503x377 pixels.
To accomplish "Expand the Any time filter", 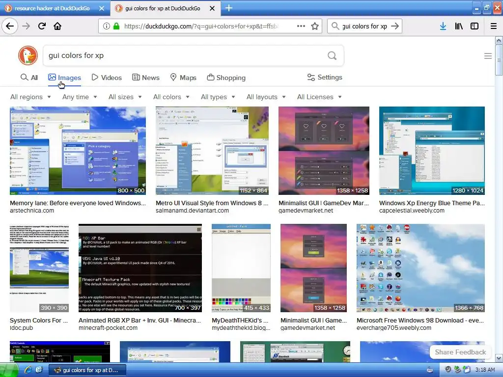I will (x=80, y=97).
